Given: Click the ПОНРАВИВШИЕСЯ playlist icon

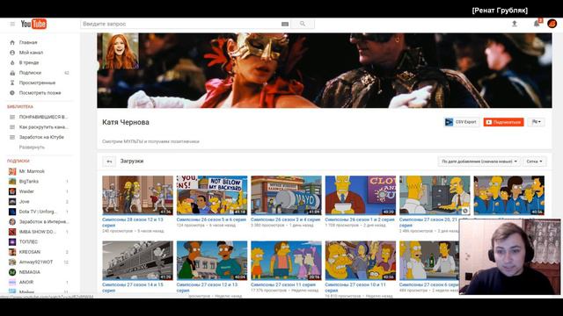Looking at the screenshot, I should (12, 117).
